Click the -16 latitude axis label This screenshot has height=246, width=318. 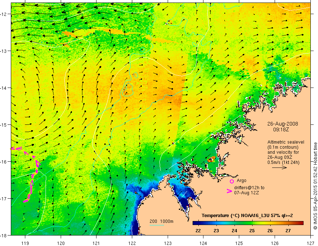[x=4, y=162]
